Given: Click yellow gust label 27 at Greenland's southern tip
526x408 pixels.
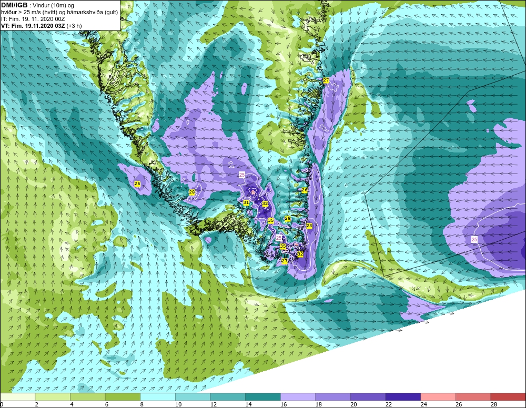Looking at the screenshot, I should click(x=285, y=261).
